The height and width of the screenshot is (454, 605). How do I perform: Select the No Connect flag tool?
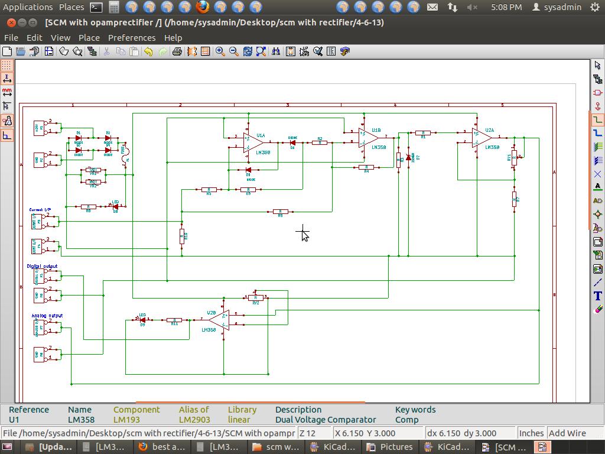point(598,174)
